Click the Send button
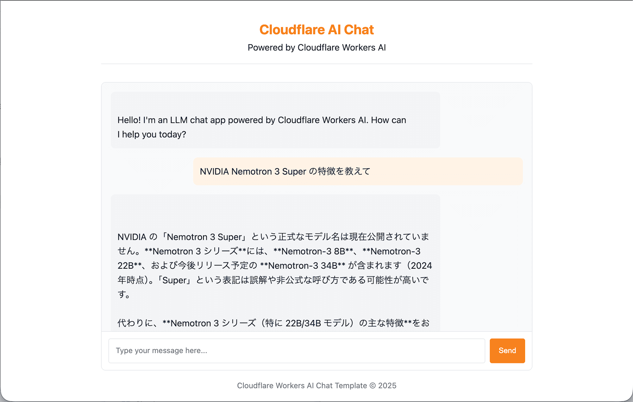The width and height of the screenshot is (633, 402). (507, 351)
